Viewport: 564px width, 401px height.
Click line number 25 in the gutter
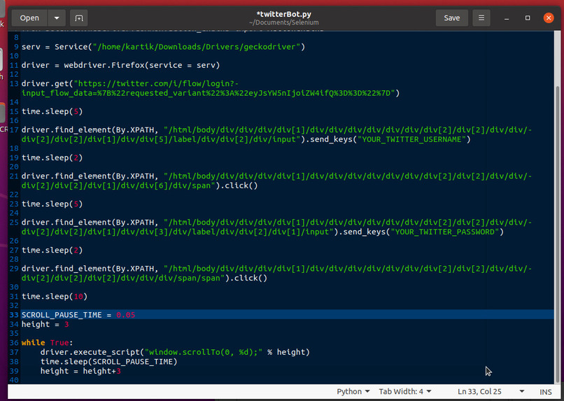point(14,223)
